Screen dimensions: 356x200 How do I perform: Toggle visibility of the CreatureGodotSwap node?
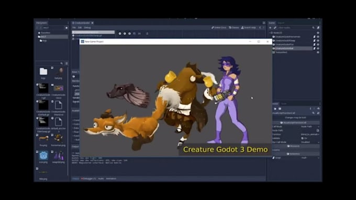click(x=318, y=41)
